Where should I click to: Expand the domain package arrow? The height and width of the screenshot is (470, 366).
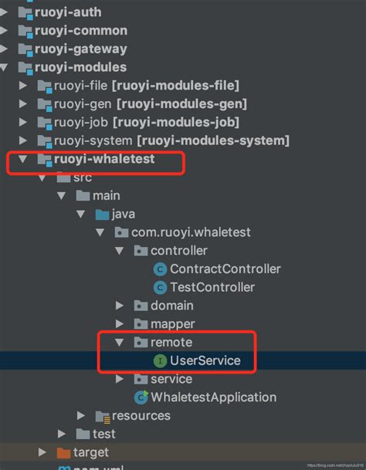(120, 306)
